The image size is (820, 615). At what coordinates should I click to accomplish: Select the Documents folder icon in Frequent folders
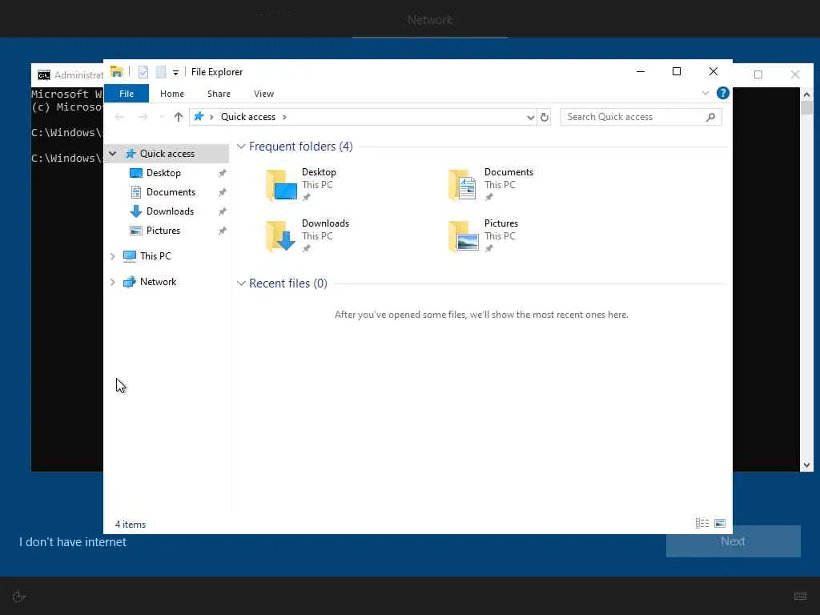click(x=464, y=185)
